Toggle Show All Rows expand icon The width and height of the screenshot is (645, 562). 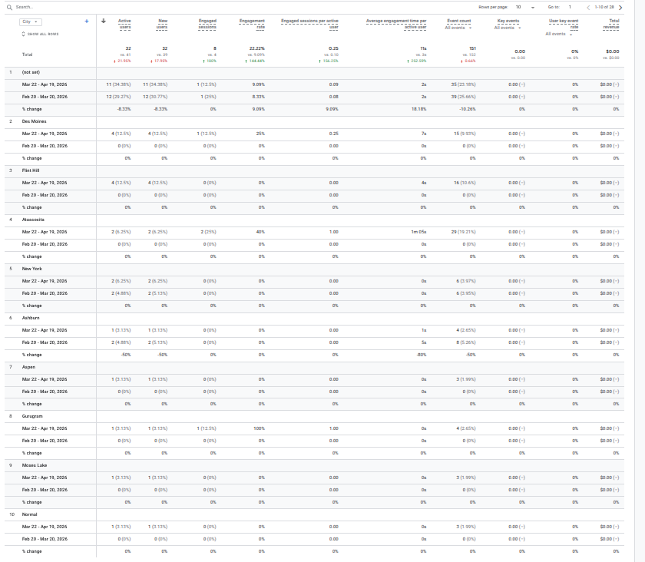[x=22, y=34]
